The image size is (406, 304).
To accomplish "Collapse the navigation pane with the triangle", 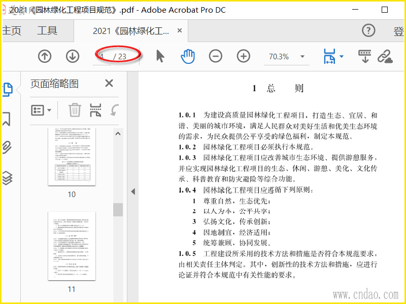I will coord(133,192).
